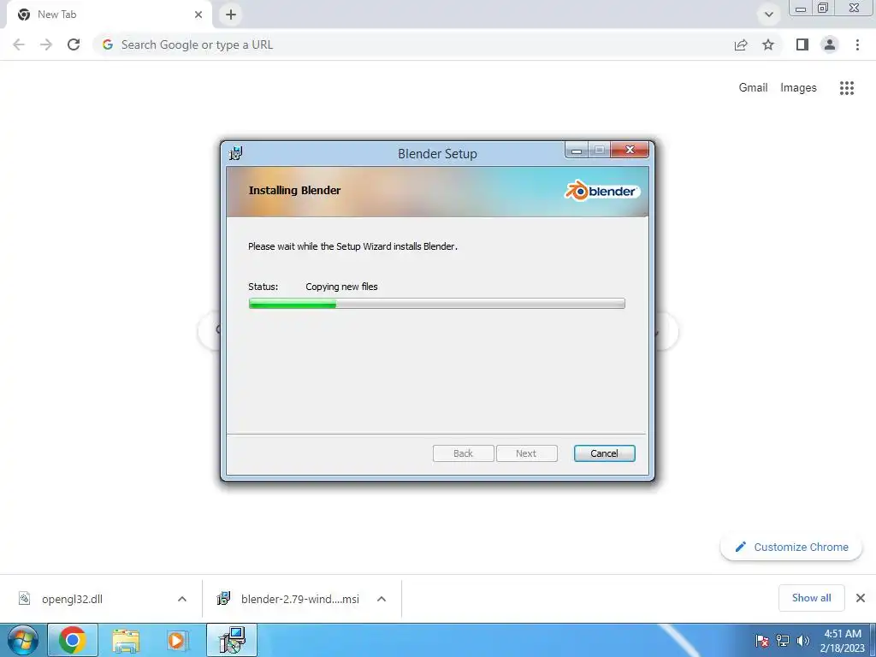Click the Windows Installer taskbar button

(x=231, y=640)
